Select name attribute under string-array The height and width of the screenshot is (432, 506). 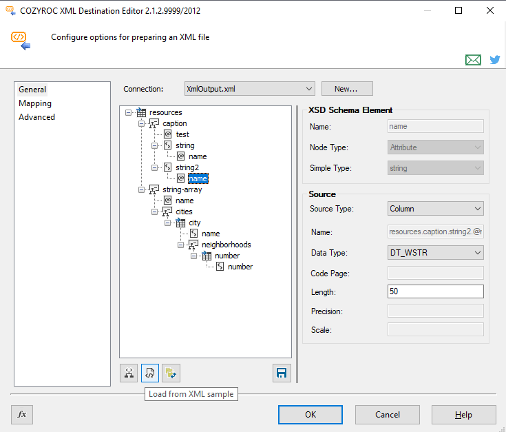(185, 200)
